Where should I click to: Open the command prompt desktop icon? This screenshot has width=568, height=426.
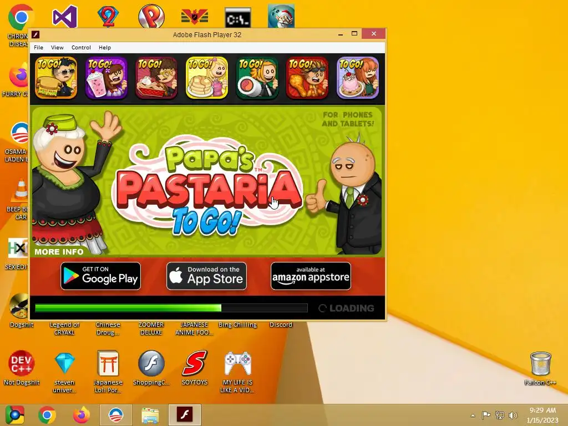click(x=237, y=18)
